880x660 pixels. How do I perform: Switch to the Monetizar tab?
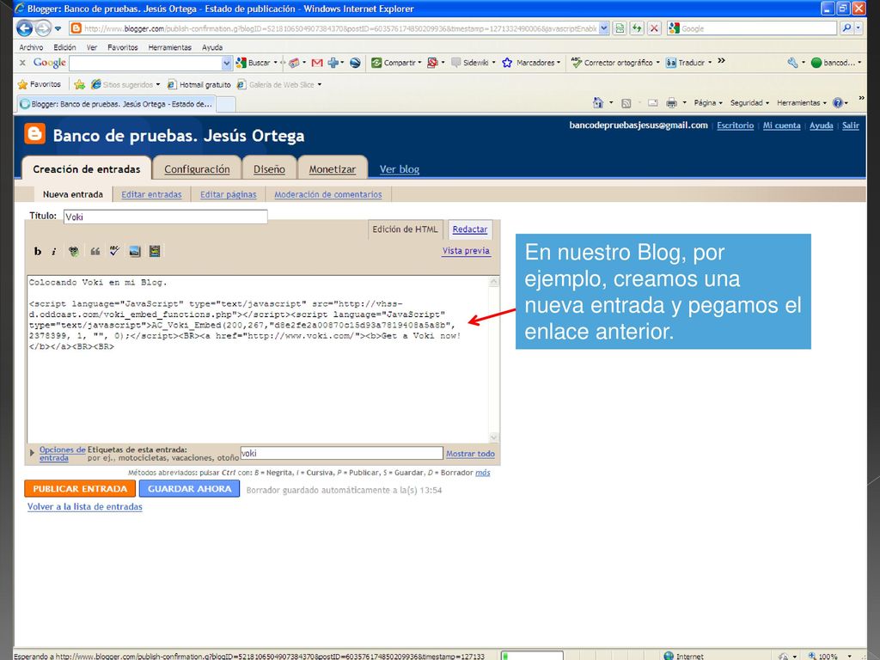coord(333,169)
